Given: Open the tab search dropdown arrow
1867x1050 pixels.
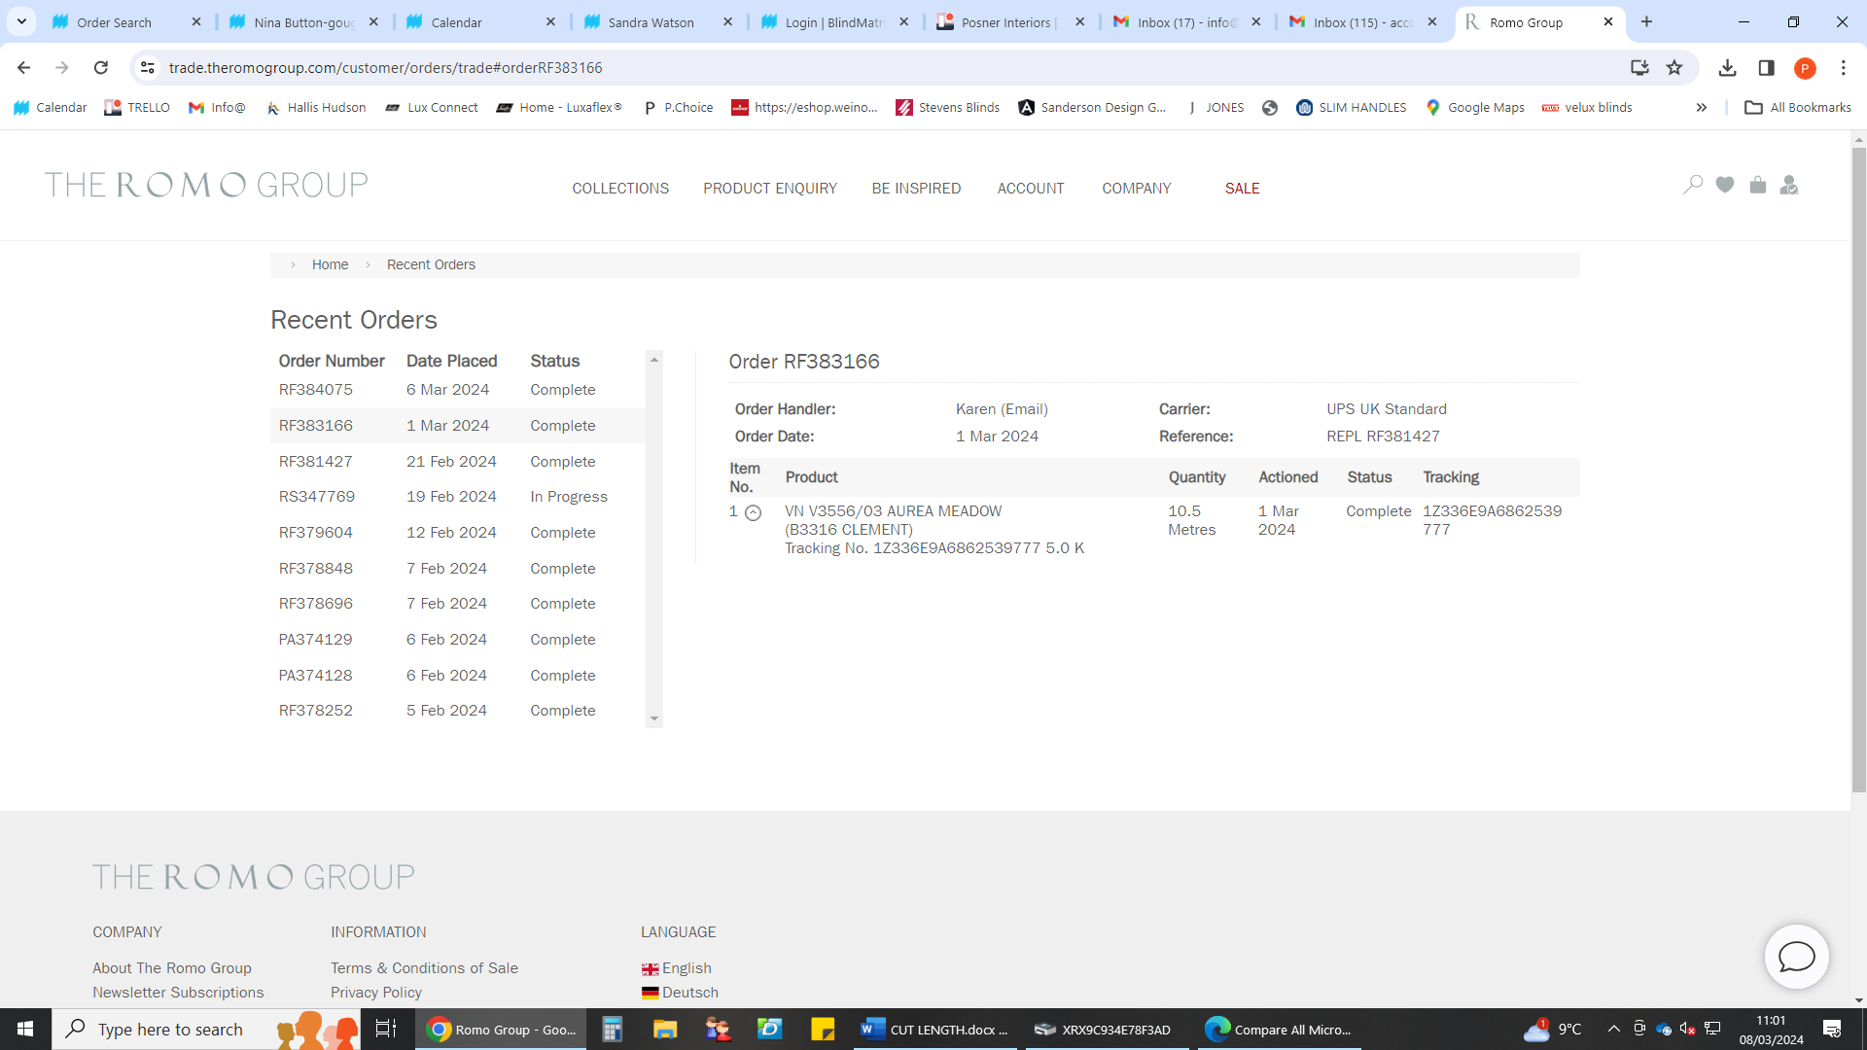Looking at the screenshot, I should pos(21,21).
